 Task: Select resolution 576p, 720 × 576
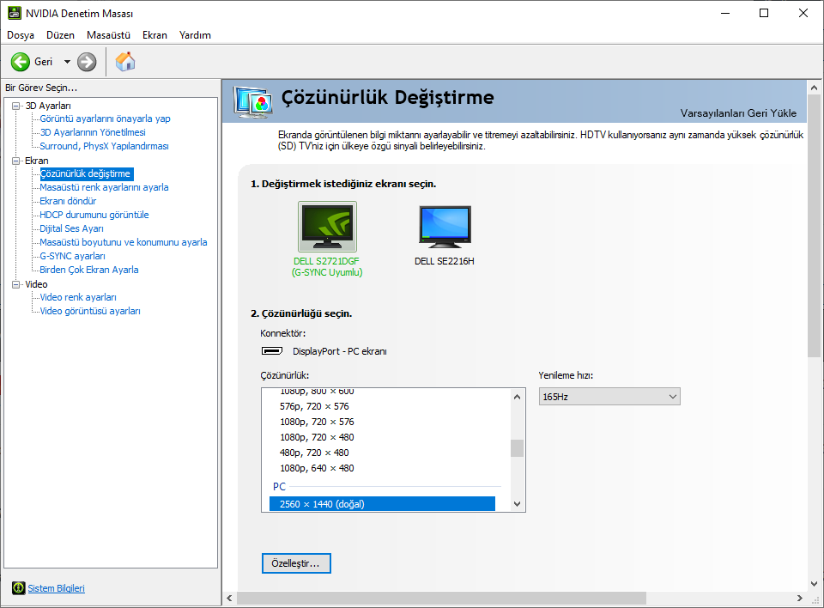(x=314, y=406)
